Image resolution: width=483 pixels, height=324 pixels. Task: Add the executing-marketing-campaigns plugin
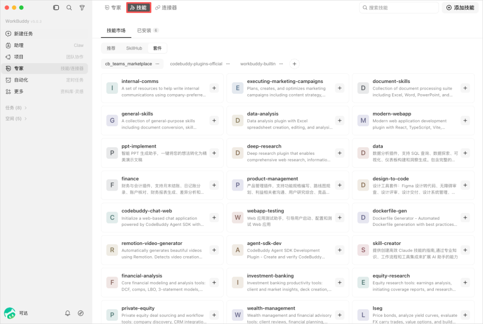339,88
